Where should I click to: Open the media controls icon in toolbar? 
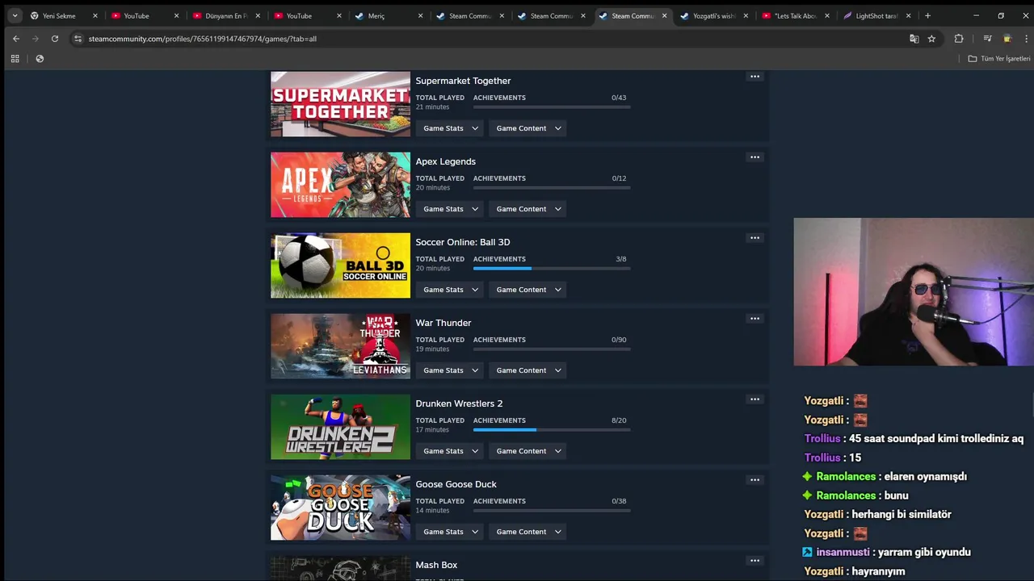point(987,39)
